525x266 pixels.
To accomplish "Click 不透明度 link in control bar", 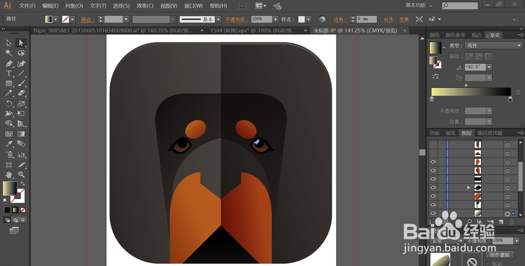I will tap(237, 19).
